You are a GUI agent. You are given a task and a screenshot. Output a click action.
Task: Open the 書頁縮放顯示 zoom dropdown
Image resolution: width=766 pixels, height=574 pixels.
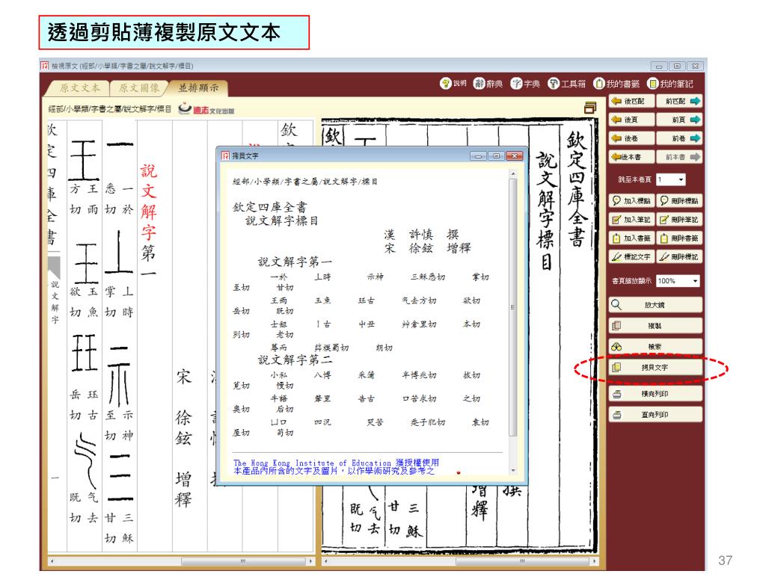(x=678, y=281)
